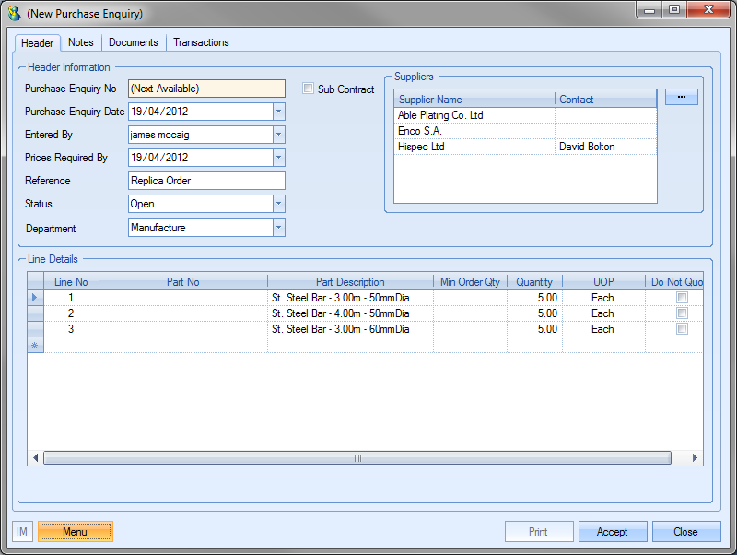
Task: Click the application icon in title bar
Action: [14, 14]
